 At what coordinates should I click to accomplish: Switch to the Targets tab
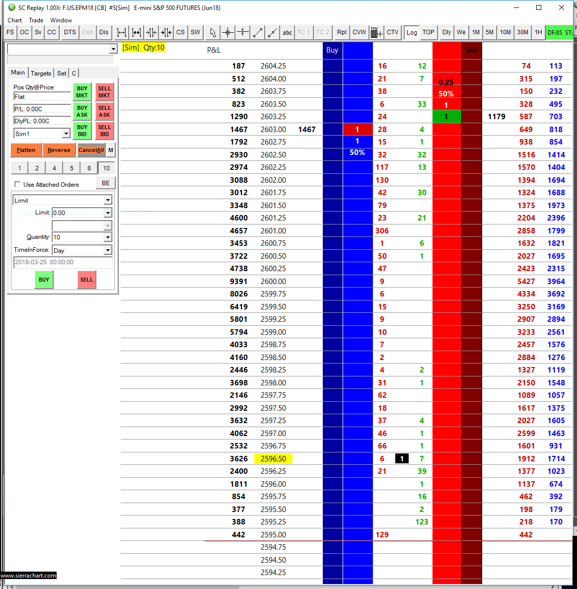coord(41,73)
